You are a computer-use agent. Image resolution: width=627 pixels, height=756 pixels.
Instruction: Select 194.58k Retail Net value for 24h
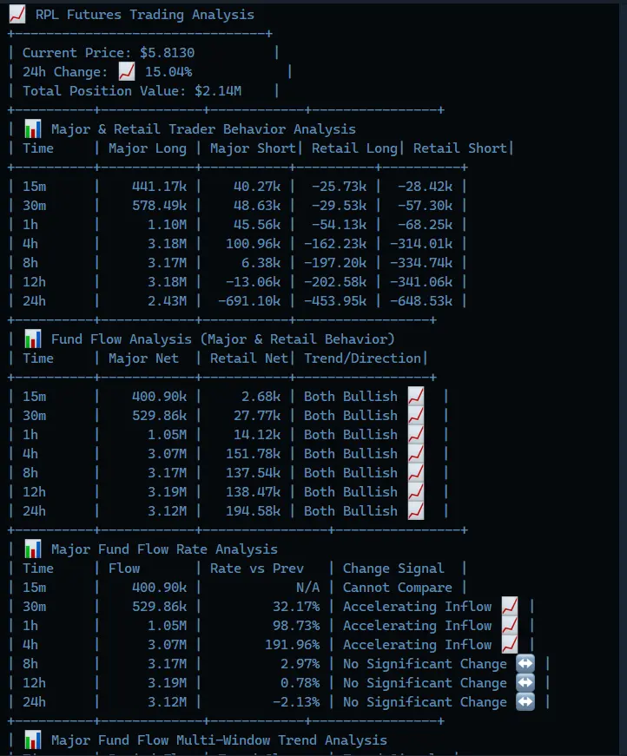tap(253, 511)
